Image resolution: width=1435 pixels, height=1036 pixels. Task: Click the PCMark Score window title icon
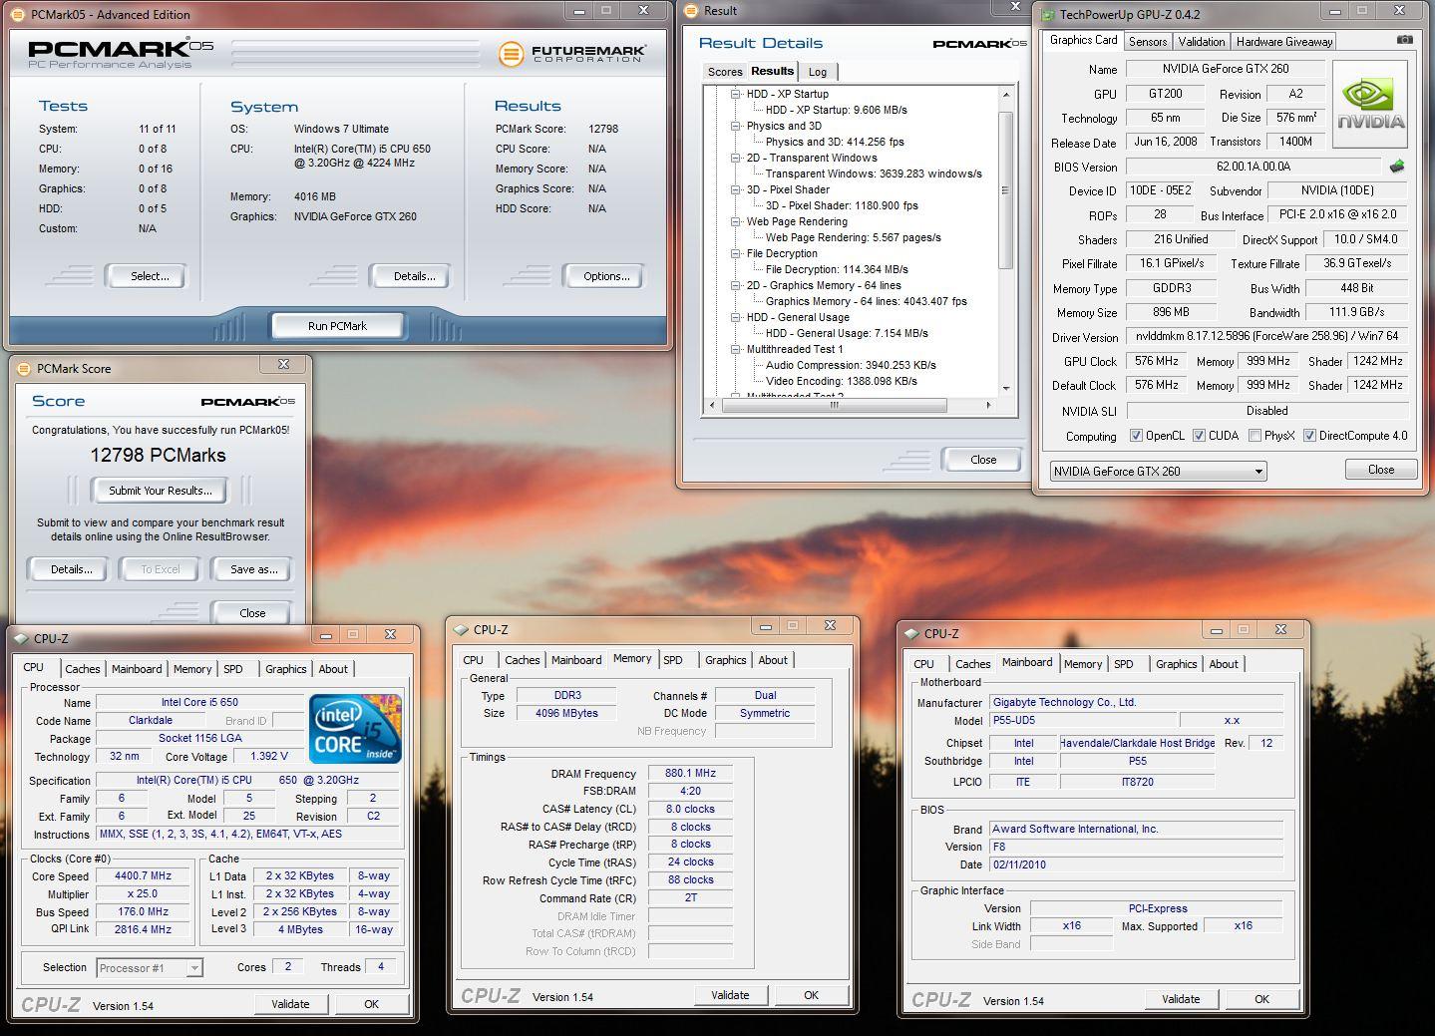coord(24,368)
